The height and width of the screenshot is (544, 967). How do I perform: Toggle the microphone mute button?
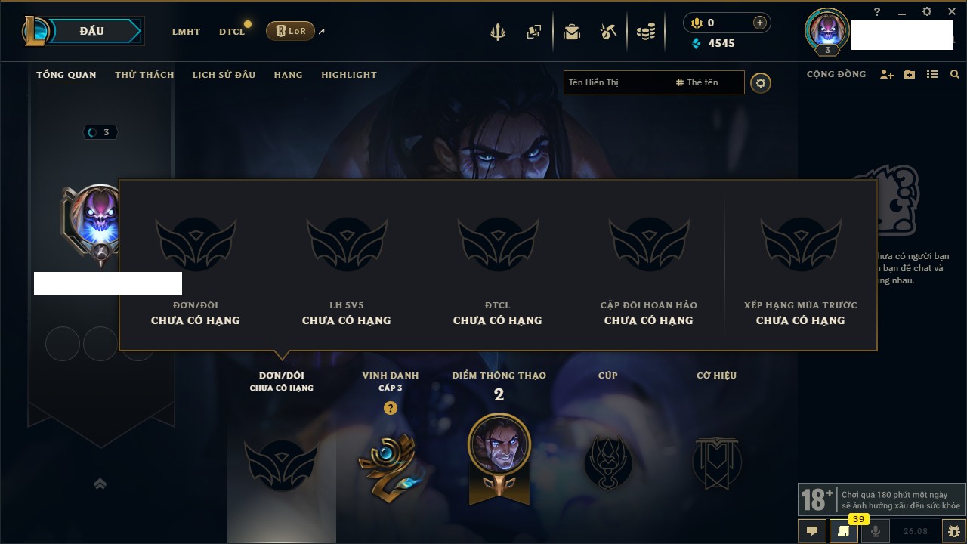pos(876,531)
